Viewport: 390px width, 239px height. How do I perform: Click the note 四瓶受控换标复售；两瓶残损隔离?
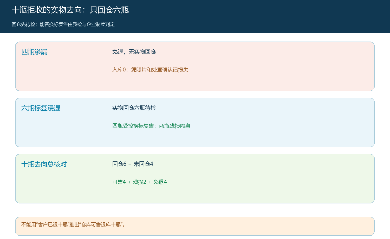tap(151, 126)
